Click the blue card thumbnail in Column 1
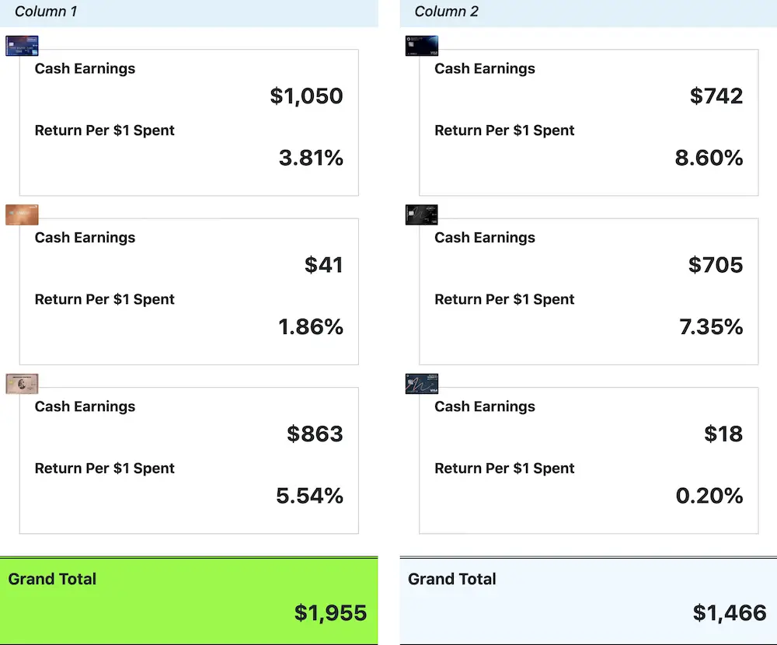 click(x=22, y=46)
